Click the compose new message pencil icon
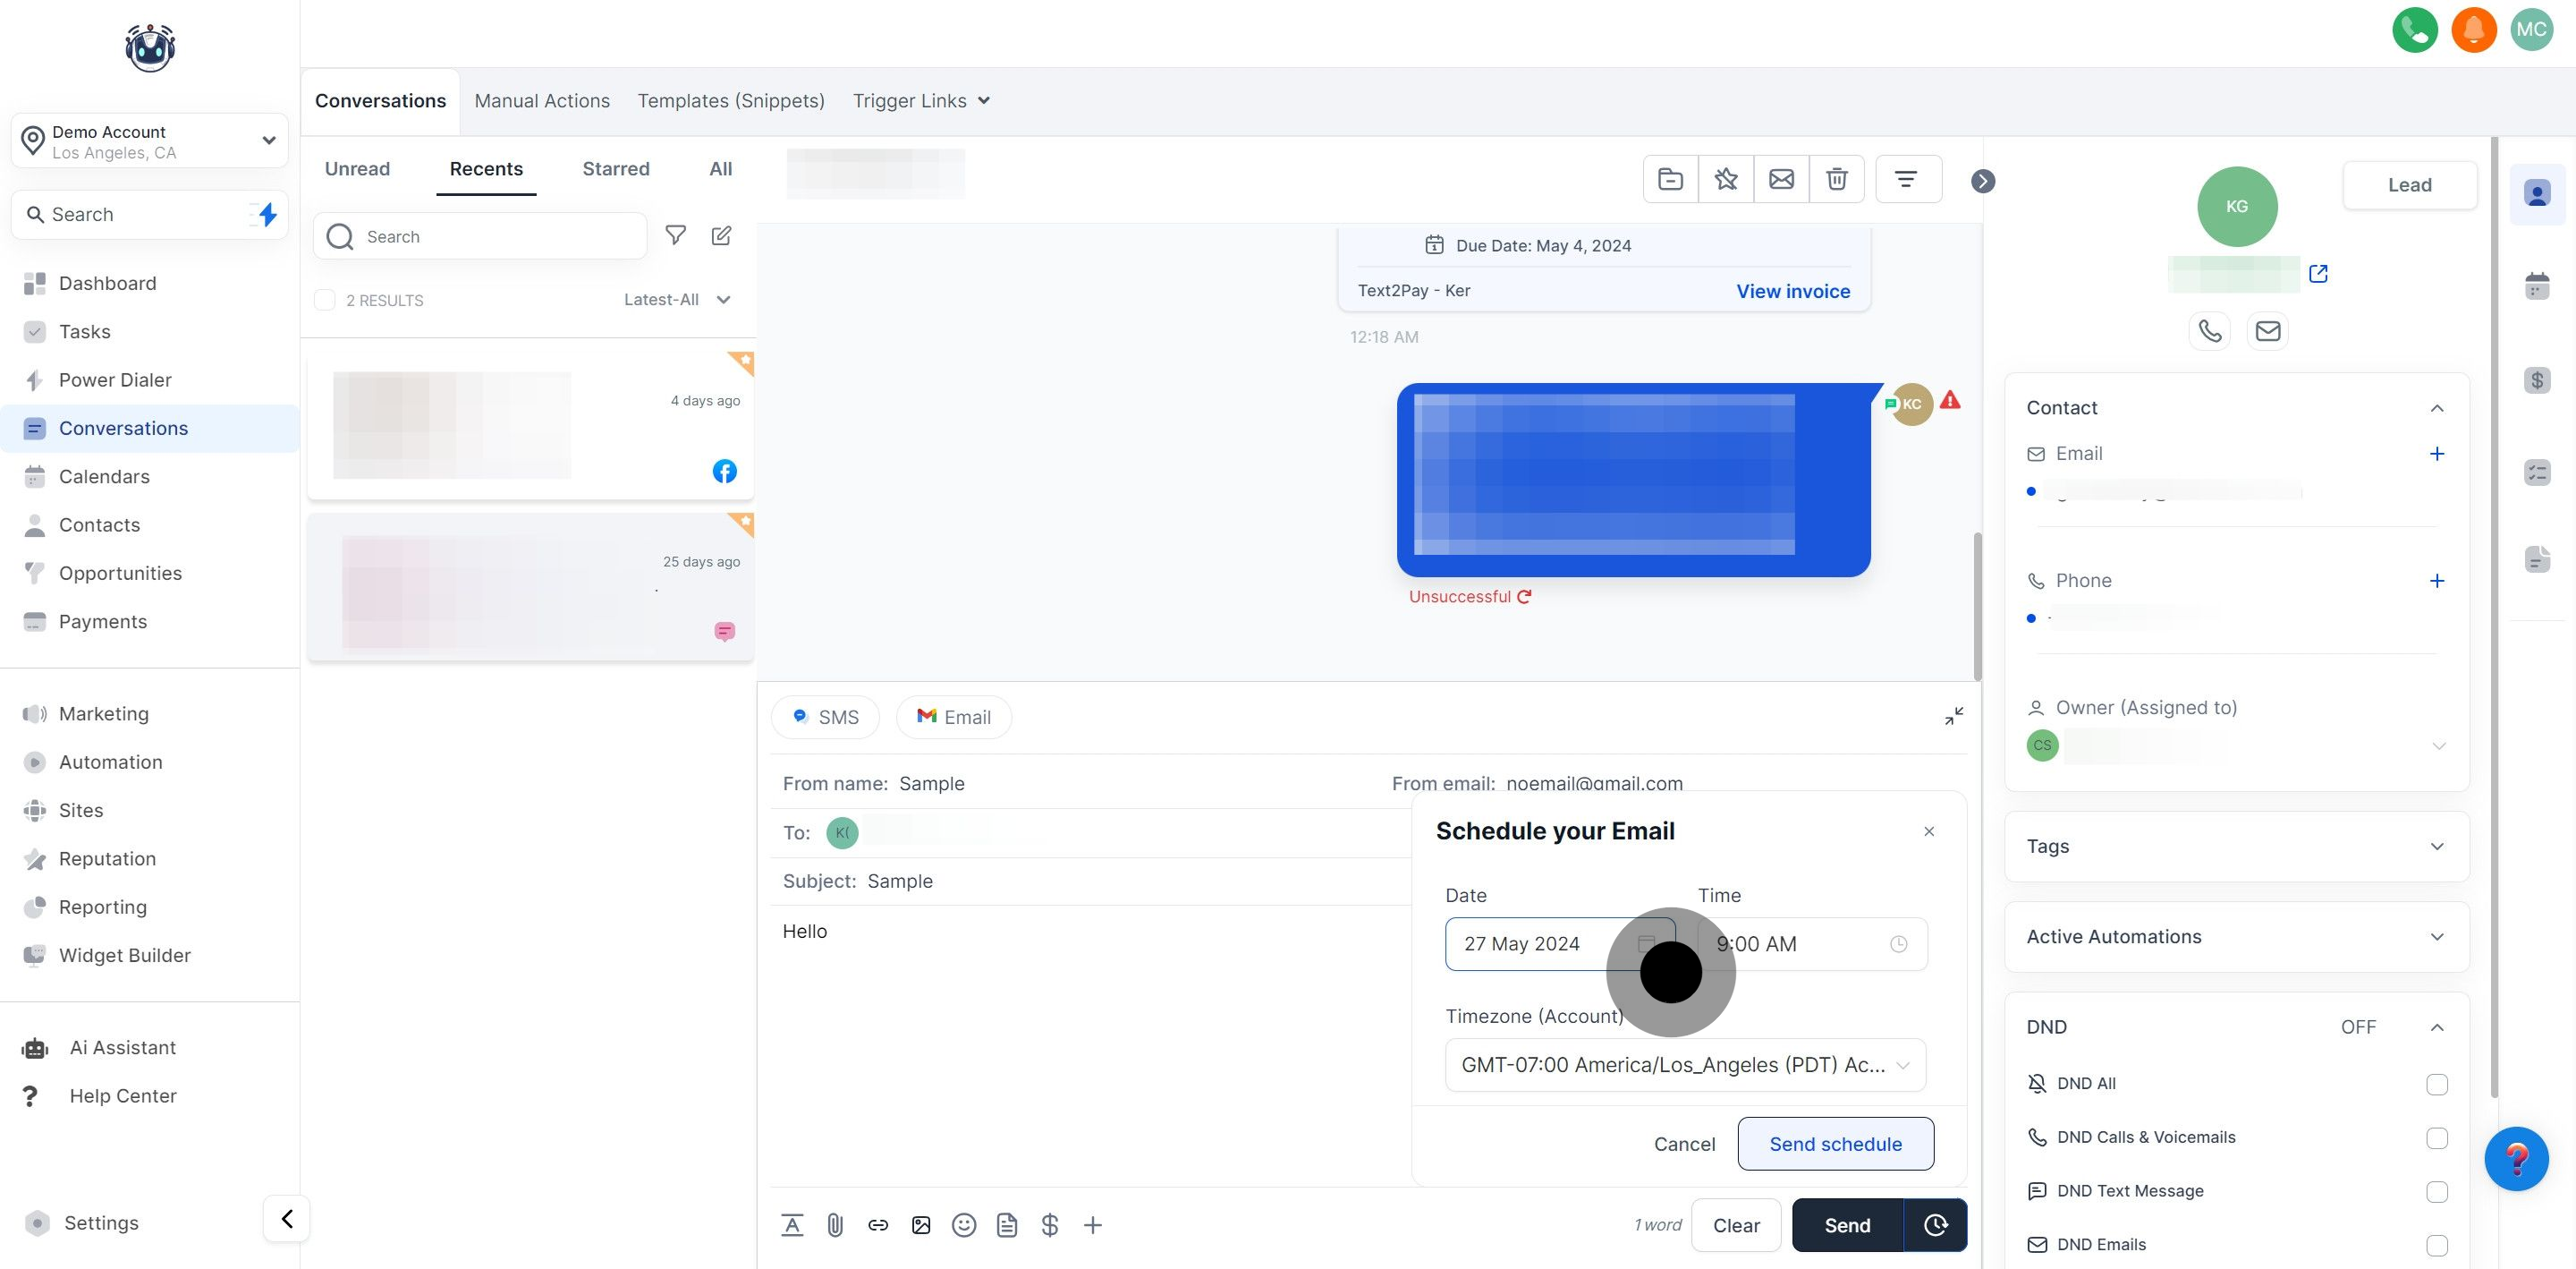 [x=721, y=235]
